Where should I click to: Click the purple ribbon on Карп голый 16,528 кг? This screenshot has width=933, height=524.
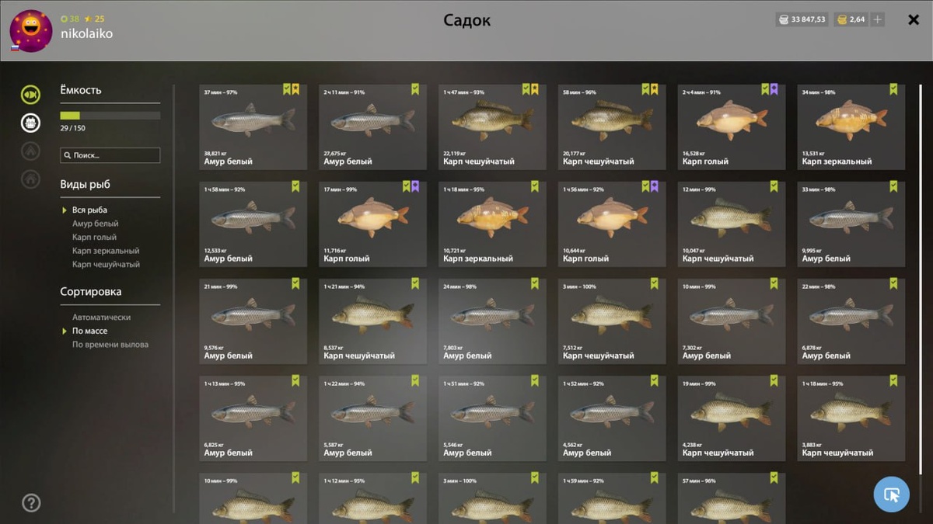pyautogui.click(x=774, y=89)
